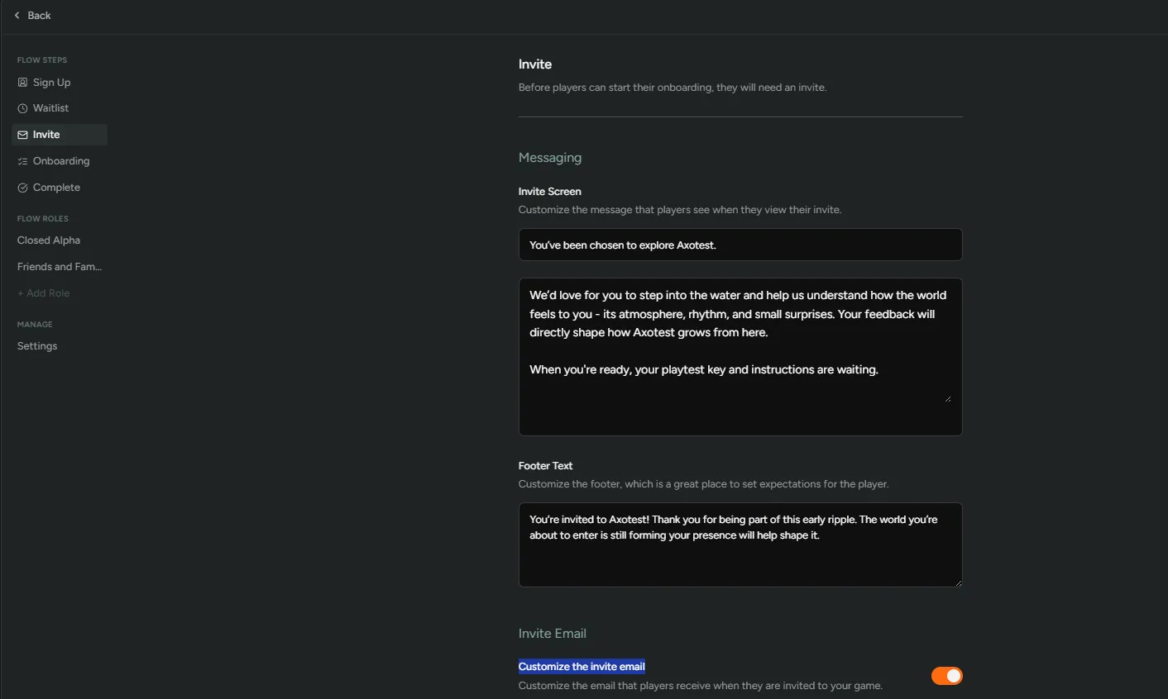Viewport: 1168px width, 699px height.
Task: Click inside the Footer Text box
Action: coord(740,544)
